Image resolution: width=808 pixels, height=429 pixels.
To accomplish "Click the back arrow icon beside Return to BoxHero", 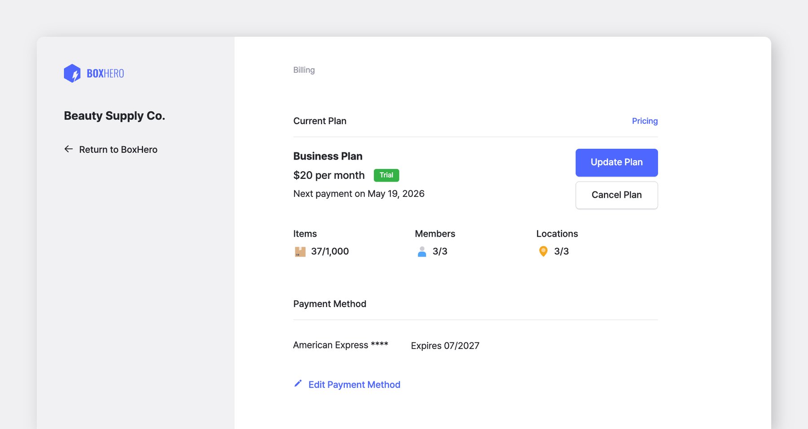I will pos(68,149).
